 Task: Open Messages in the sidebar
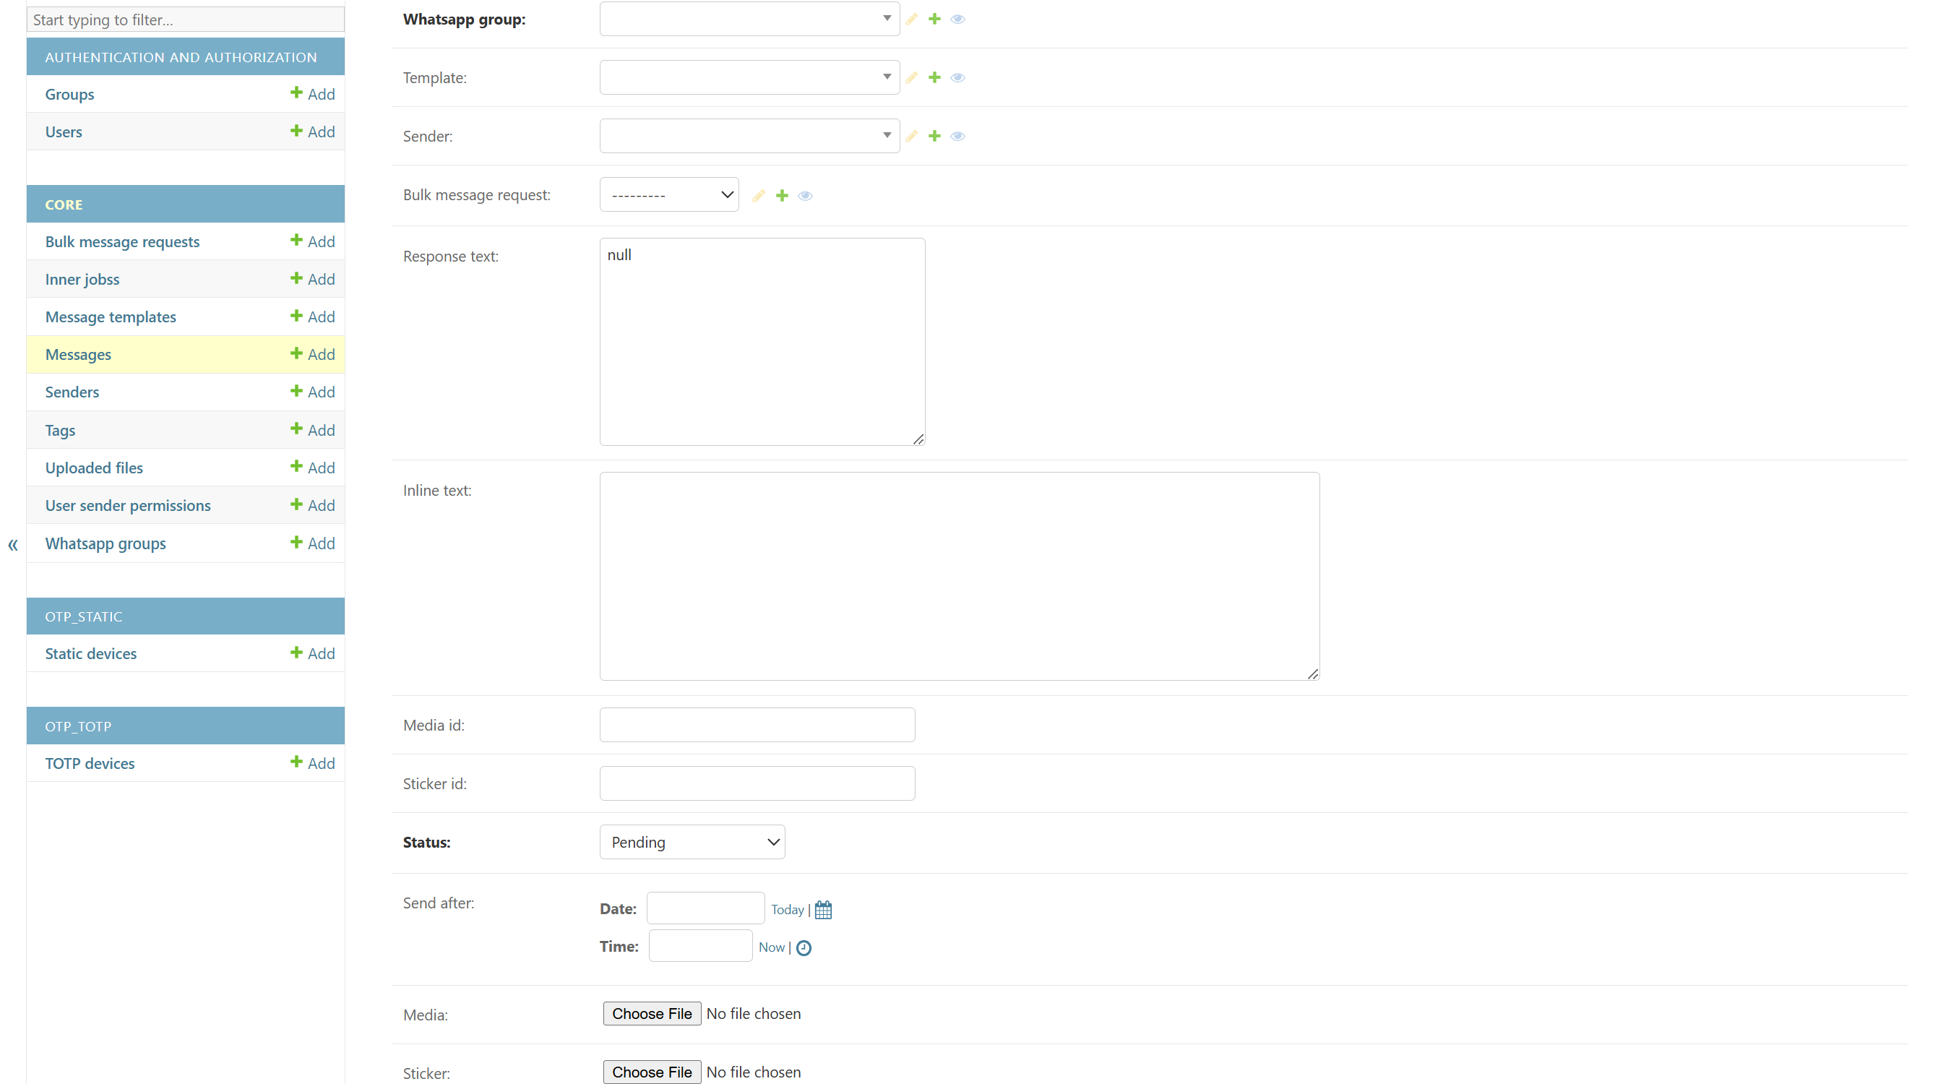point(78,354)
